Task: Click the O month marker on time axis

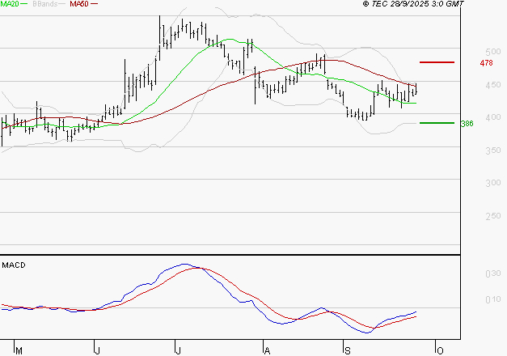Action: (x=440, y=350)
